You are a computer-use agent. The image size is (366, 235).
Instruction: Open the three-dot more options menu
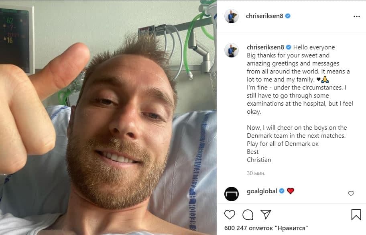tap(357, 16)
